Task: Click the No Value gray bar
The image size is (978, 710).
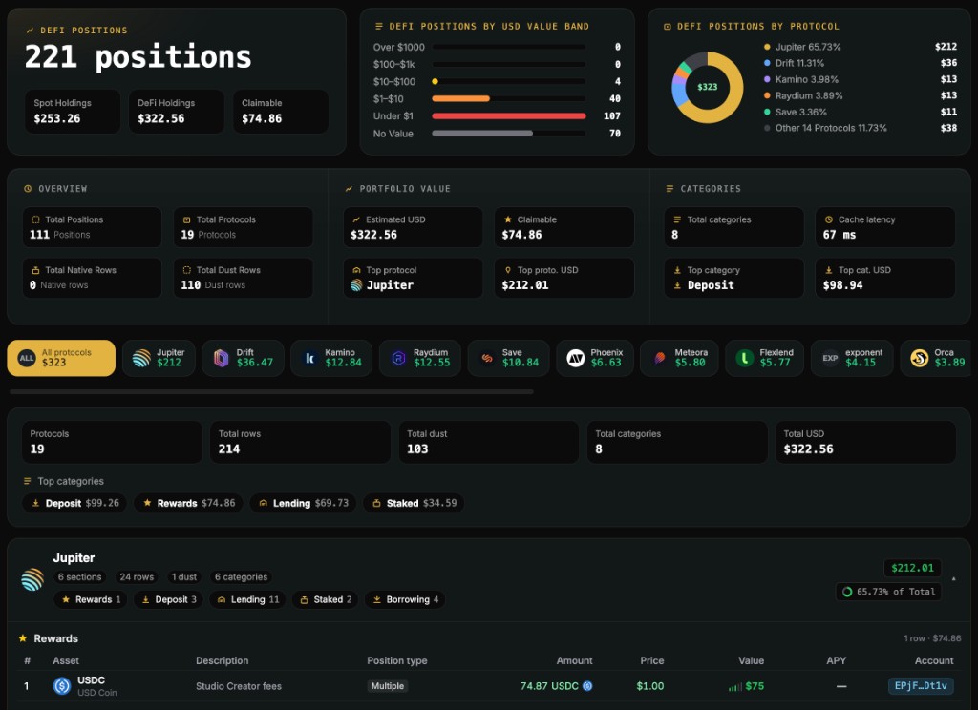Action: (482, 134)
